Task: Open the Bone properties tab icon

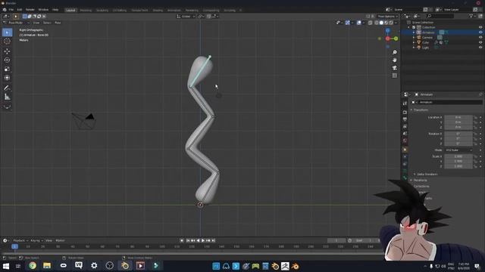Action: tap(405, 178)
